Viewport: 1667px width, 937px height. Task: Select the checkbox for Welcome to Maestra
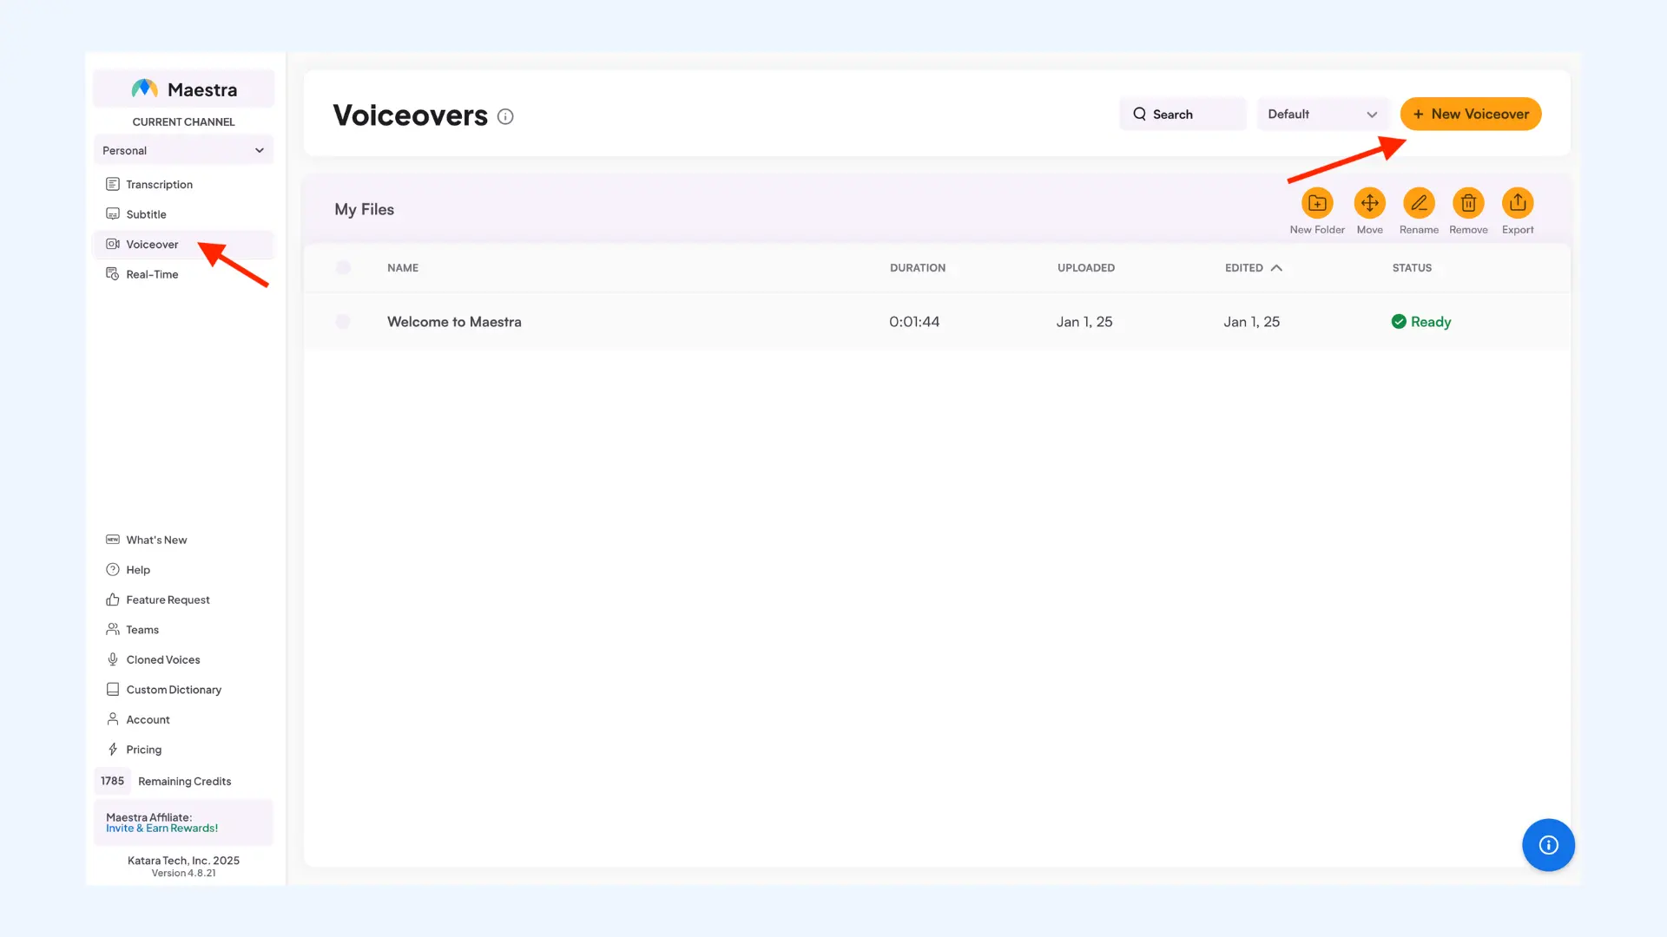[343, 321]
